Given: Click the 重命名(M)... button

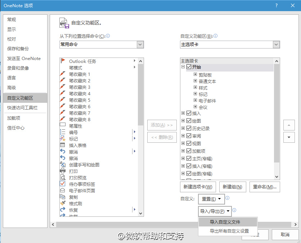Looking at the screenshot, I should pyautogui.click(x=265, y=187).
